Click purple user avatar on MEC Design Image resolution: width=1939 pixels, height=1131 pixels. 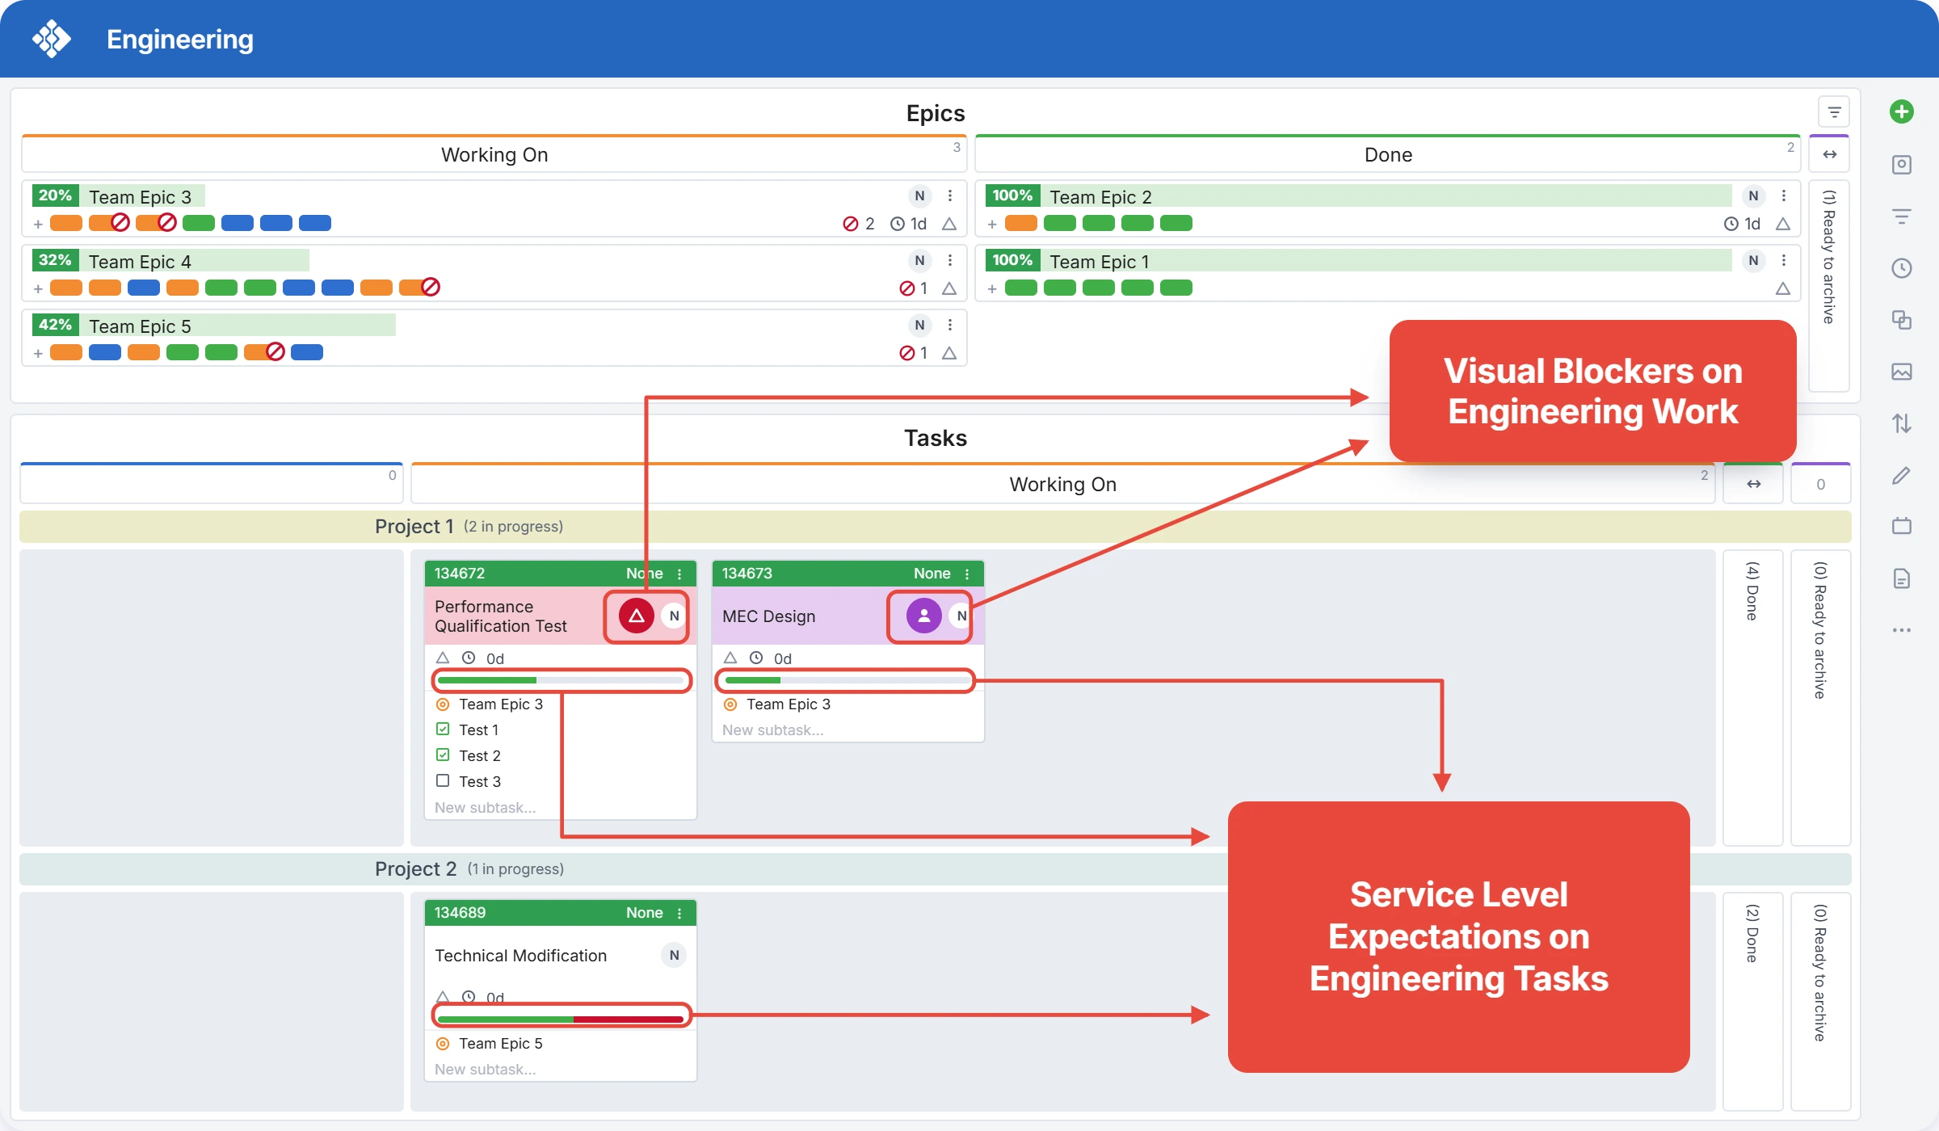923,616
